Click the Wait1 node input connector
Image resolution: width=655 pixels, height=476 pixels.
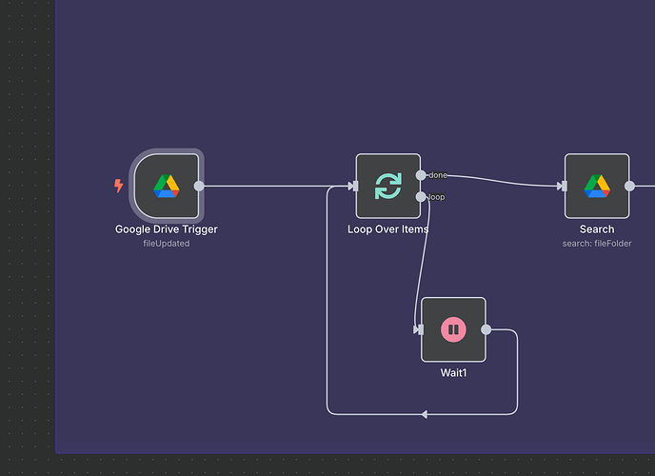(x=419, y=329)
